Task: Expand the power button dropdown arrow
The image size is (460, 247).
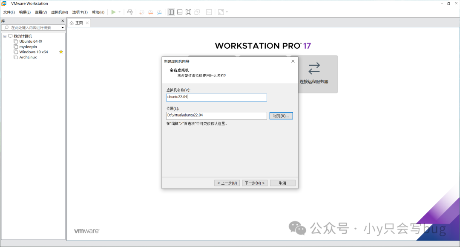Action: point(119,12)
